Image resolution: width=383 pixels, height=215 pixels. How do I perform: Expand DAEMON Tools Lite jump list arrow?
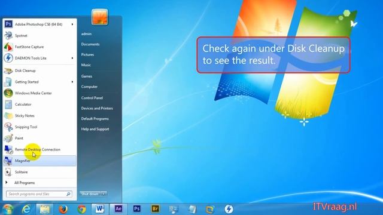(x=72, y=58)
